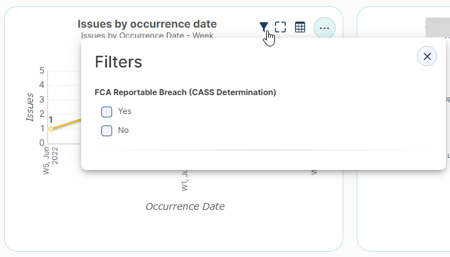Click the filter funnel icon
The width and height of the screenshot is (450, 257).
point(264,27)
